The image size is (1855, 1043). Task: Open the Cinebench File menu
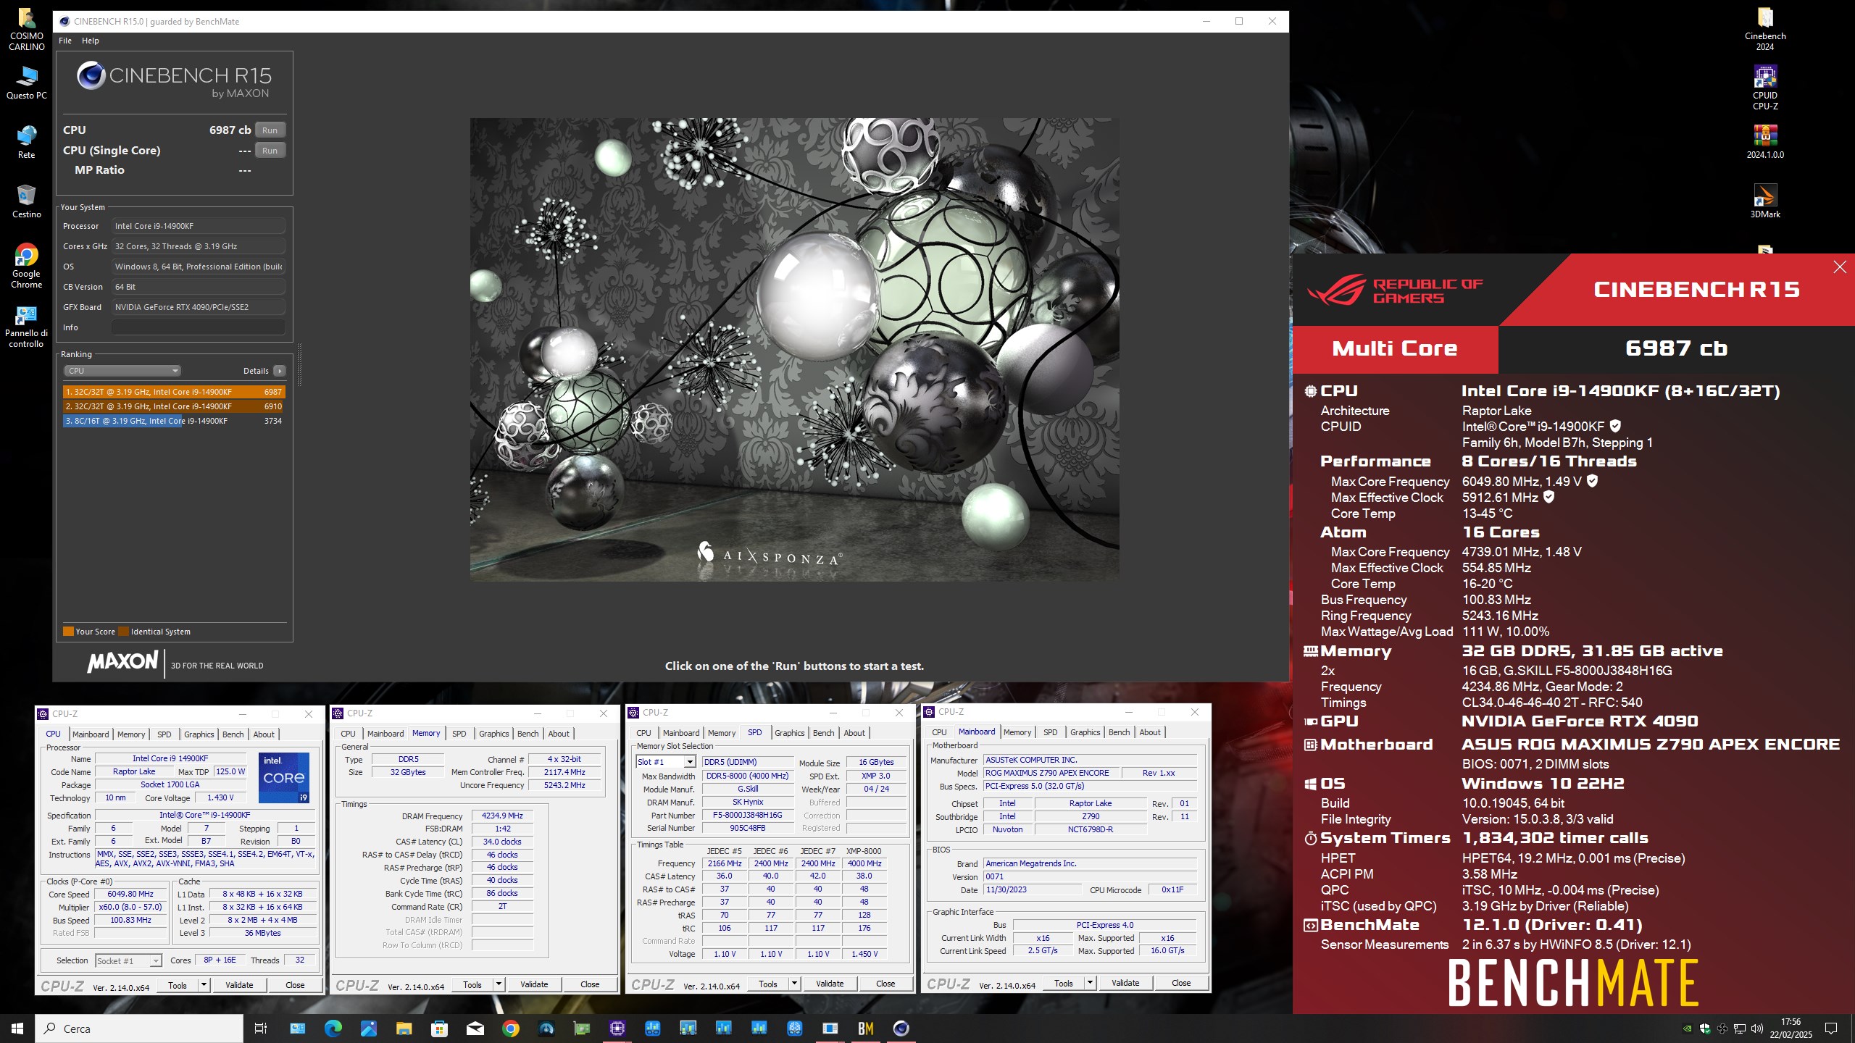point(65,41)
